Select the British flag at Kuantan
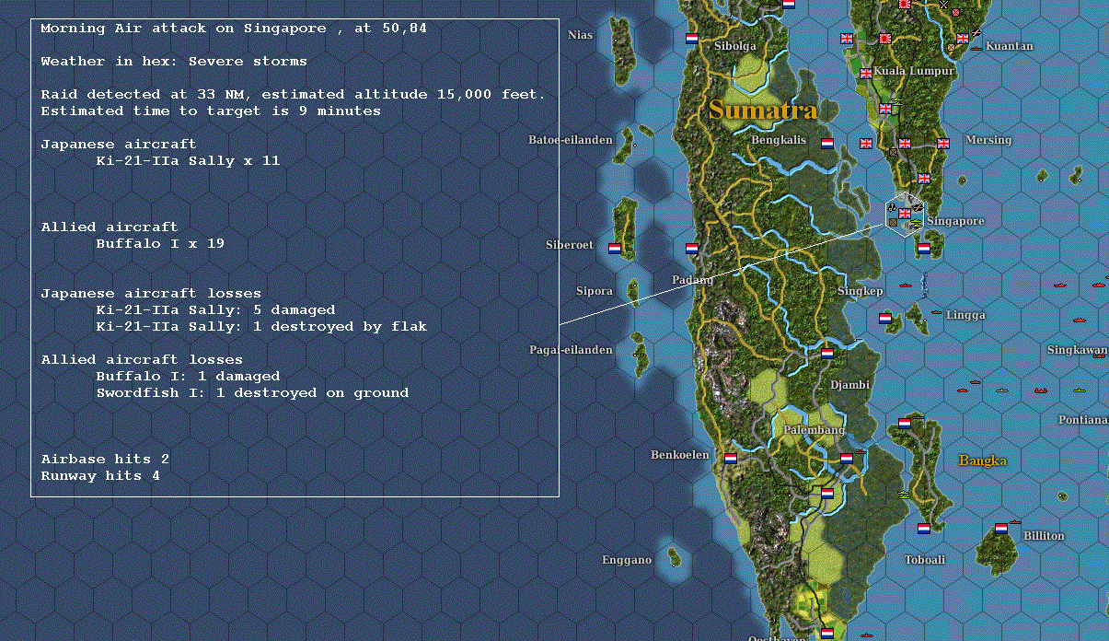This screenshot has height=641, width=1109. tap(963, 39)
